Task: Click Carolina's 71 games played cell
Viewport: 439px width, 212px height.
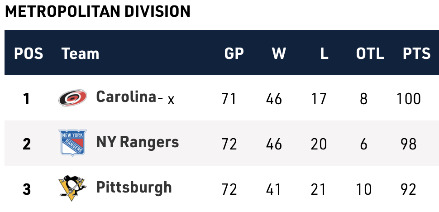Action: coord(229,99)
